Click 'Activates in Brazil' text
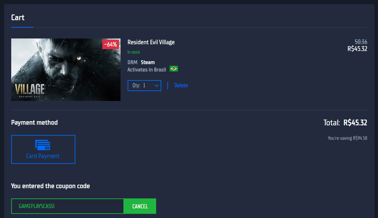Viewport: 378px width, 218px height. click(x=147, y=70)
